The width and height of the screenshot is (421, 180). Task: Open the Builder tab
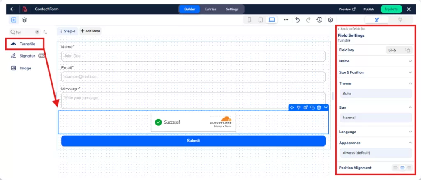click(190, 9)
